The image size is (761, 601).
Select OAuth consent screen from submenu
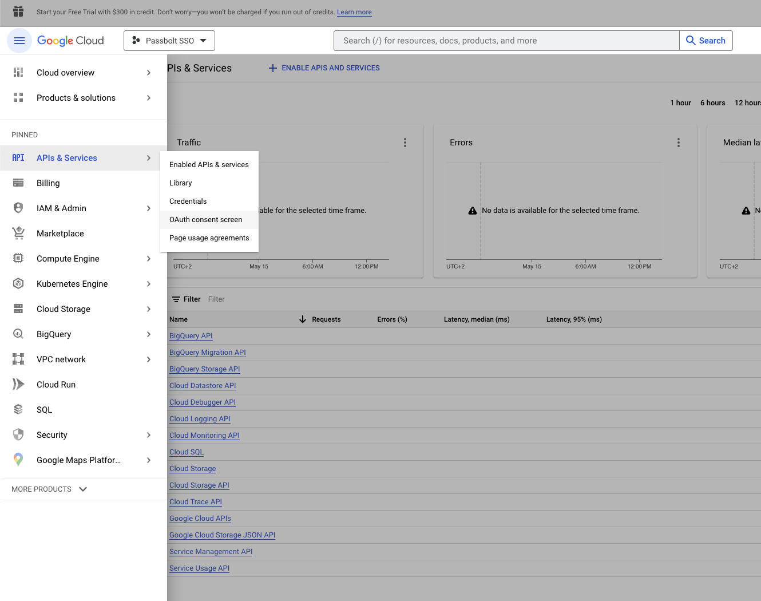click(x=209, y=220)
